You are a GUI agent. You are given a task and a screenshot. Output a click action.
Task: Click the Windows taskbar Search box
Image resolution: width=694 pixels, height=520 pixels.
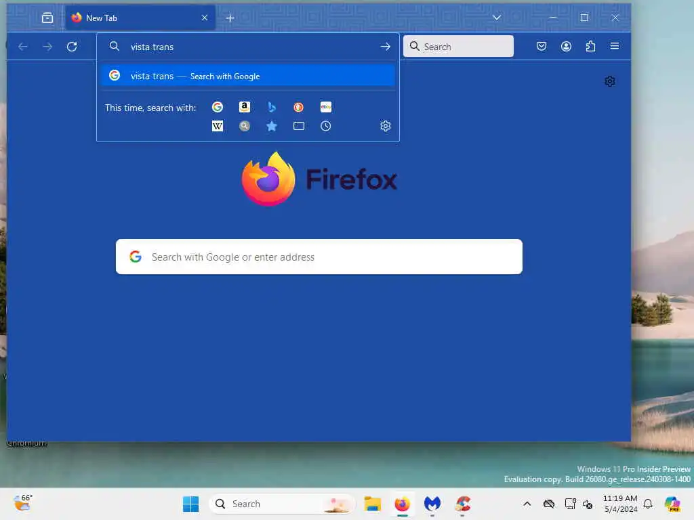[282, 504]
